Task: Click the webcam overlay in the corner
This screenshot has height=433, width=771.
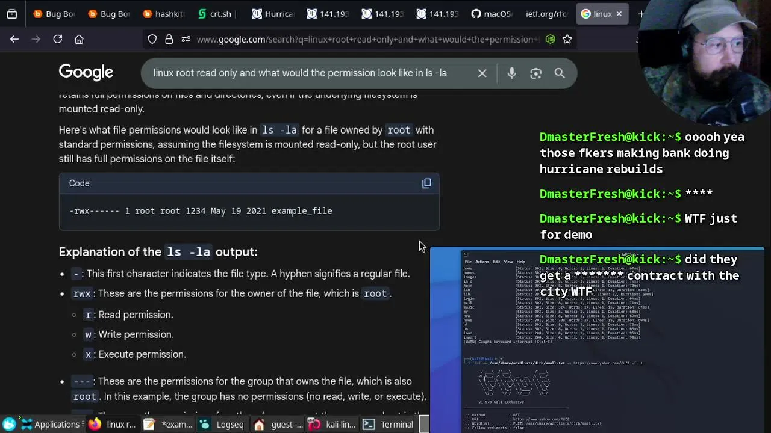Action: click(704, 62)
